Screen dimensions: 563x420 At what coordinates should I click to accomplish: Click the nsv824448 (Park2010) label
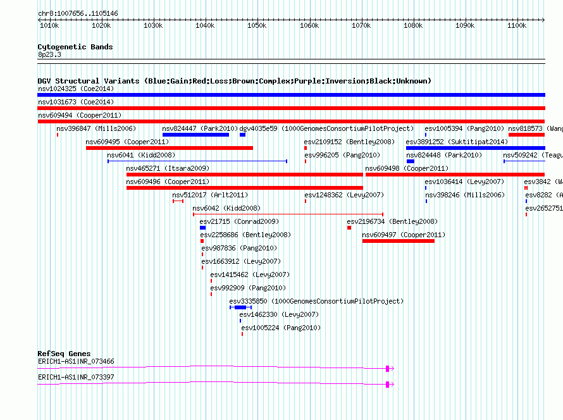click(x=444, y=155)
